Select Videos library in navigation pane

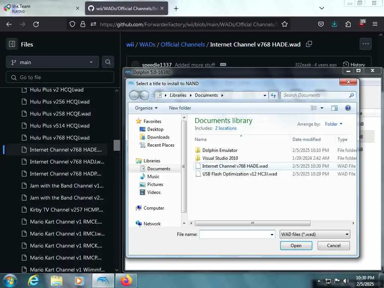click(x=150, y=192)
